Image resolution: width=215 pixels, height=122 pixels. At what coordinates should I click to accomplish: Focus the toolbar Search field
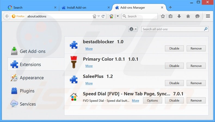[x=140, y=16]
